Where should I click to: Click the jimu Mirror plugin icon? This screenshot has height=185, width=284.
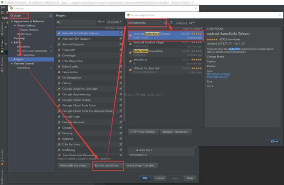[130, 62]
